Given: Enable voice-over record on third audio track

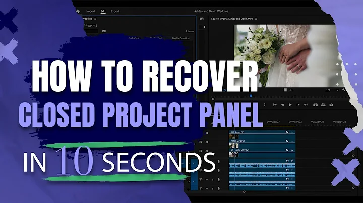Looking at the screenshot, I should pyautogui.click(x=219, y=180).
